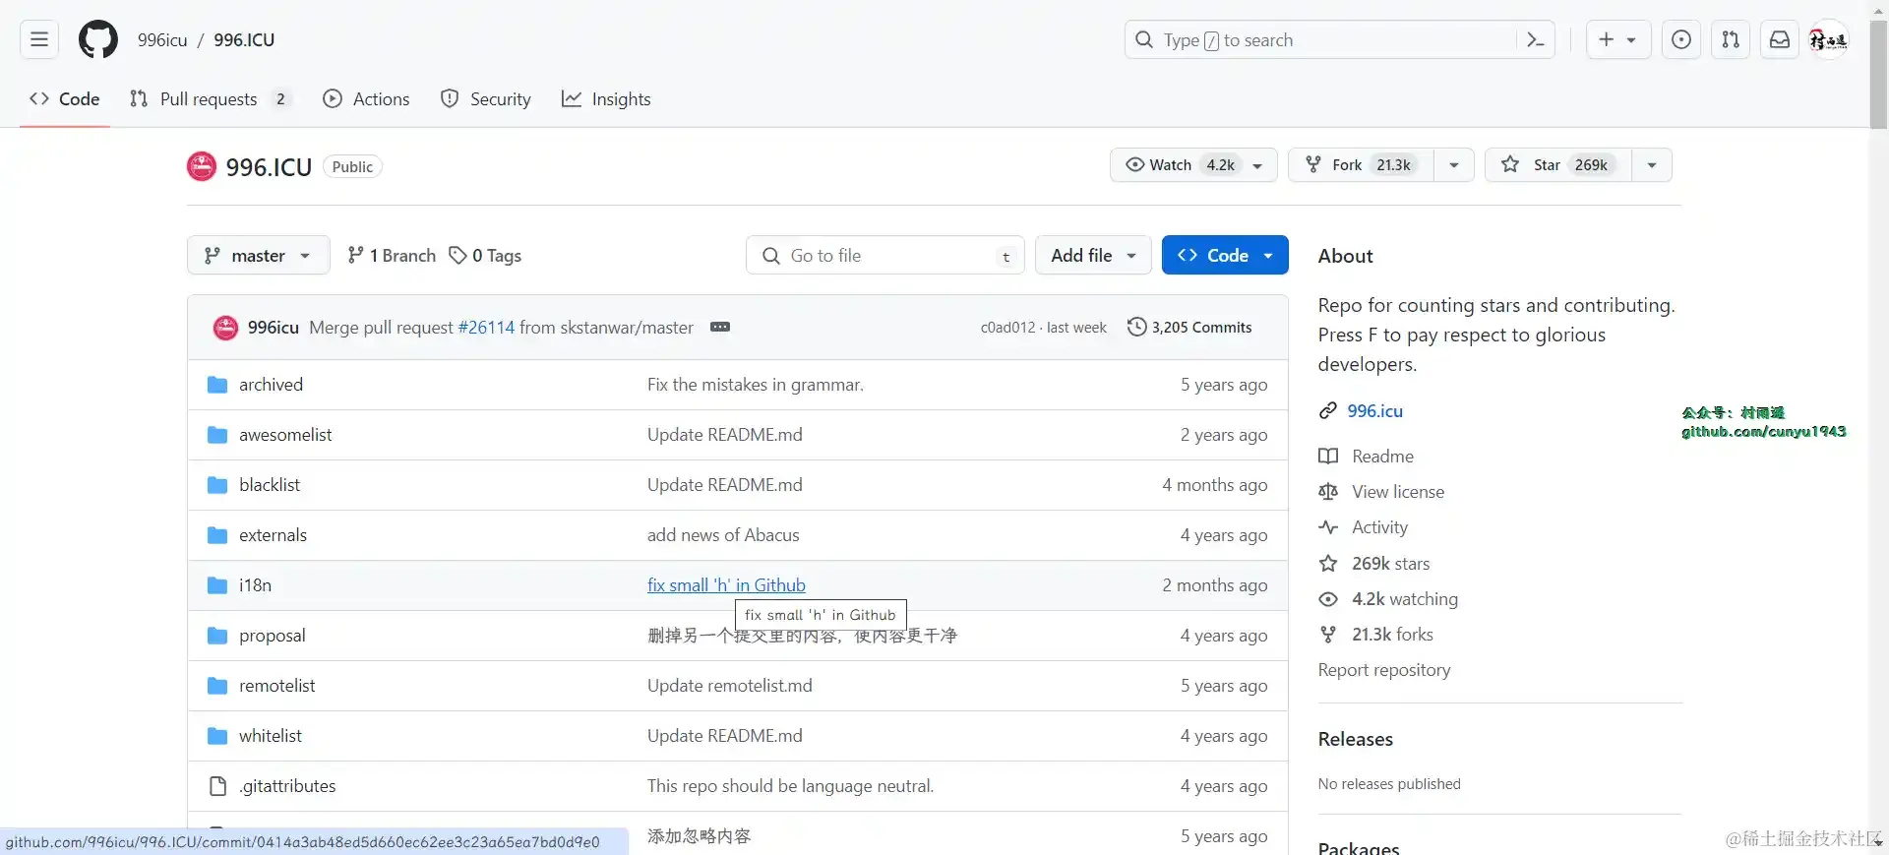Open the Releases section heading
The image size is (1889, 855).
tap(1355, 739)
